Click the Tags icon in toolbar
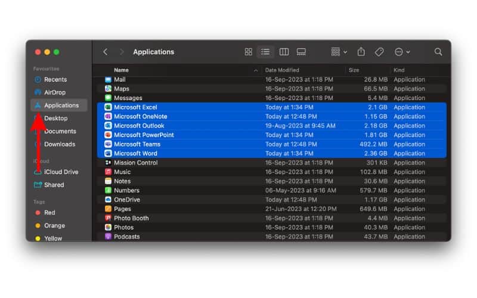The image size is (477, 298). pos(379,52)
